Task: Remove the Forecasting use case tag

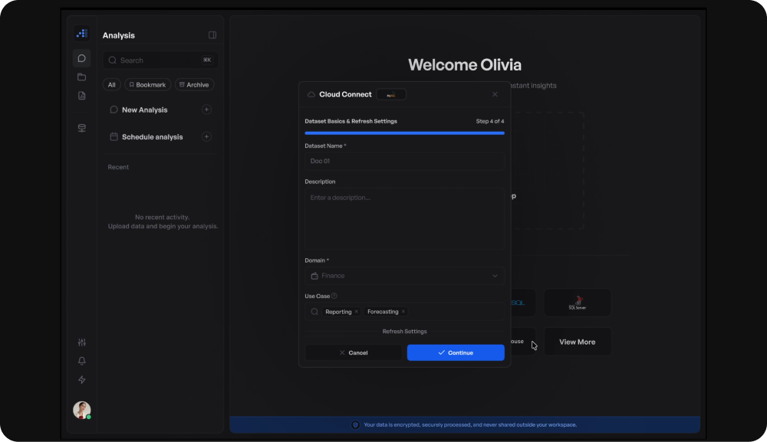Action: click(403, 312)
